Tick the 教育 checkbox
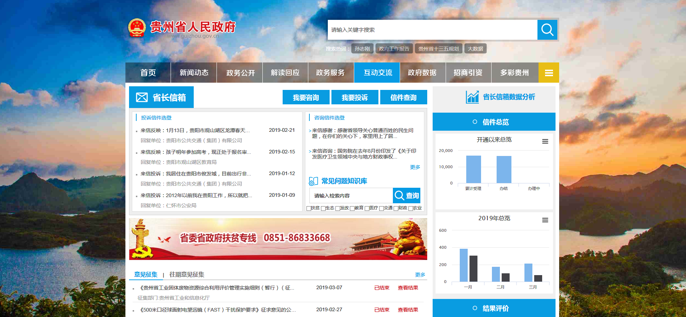Image resolution: width=686 pixels, height=317 pixels. (x=352, y=208)
